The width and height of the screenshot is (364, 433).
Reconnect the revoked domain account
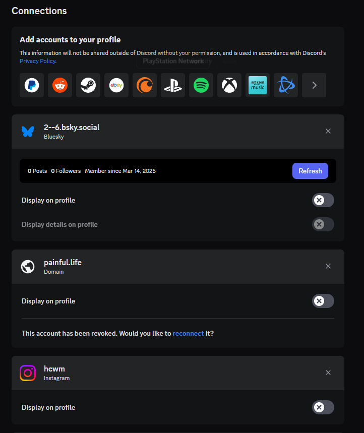pos(188,333)
